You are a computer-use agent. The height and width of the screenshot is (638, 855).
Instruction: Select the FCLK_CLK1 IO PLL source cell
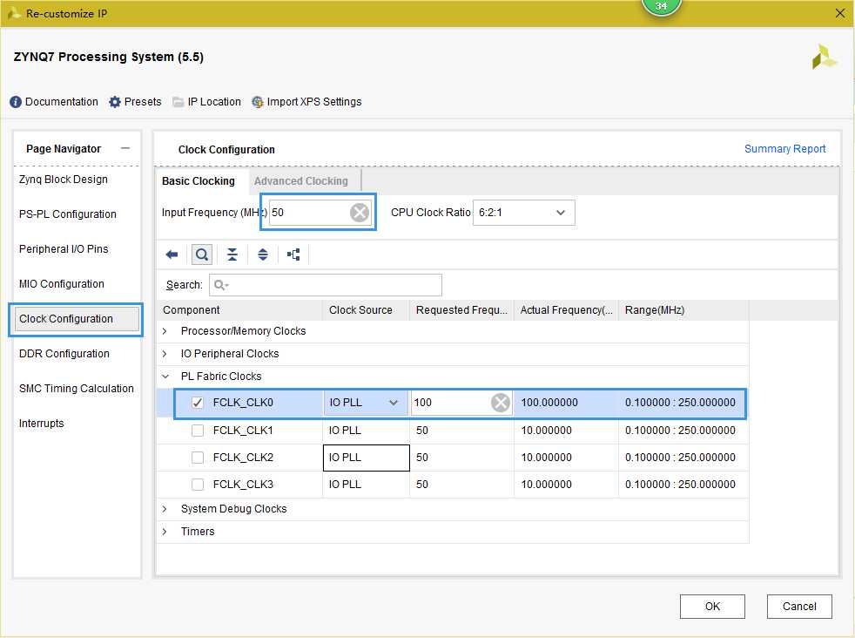point(366,431)
